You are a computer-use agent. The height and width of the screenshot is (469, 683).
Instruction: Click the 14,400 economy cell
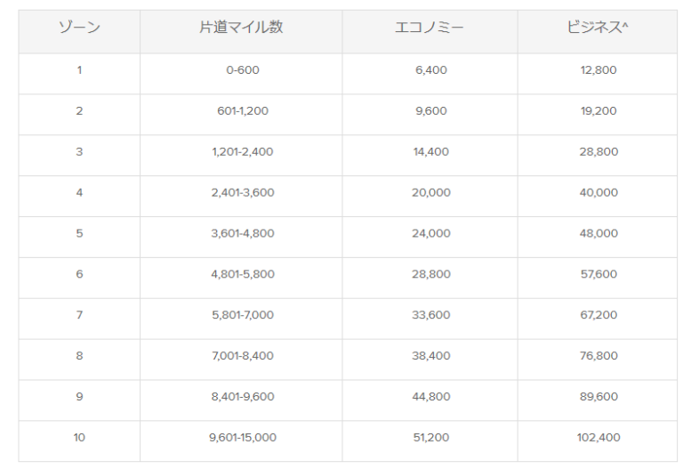[x=431, y=152]
